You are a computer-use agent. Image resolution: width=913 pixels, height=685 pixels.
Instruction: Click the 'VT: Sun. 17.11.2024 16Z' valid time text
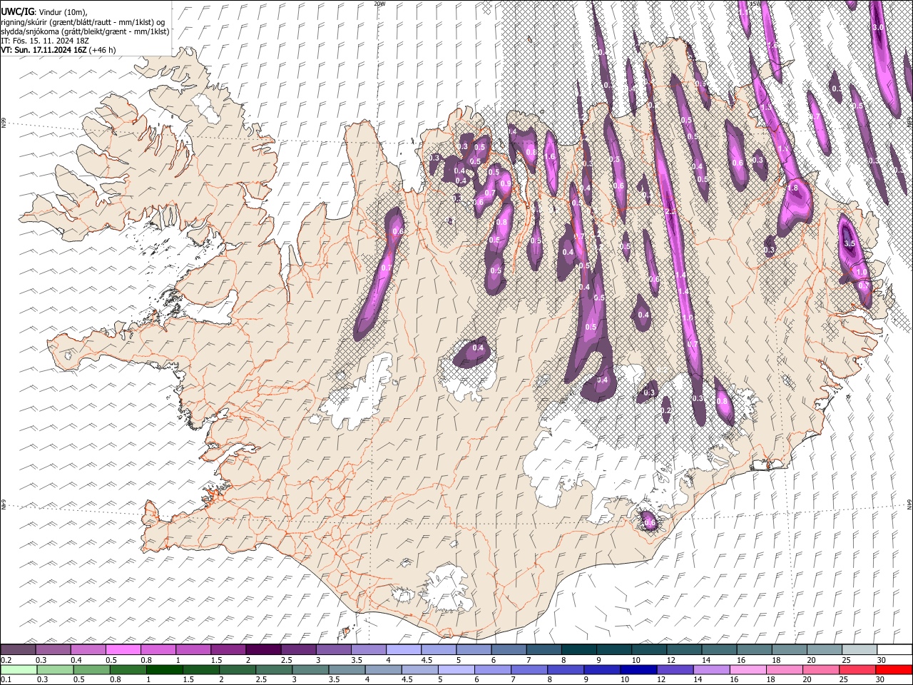44,50
